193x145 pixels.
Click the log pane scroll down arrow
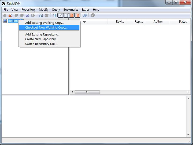pyautogui.click(x=188, y=135)
